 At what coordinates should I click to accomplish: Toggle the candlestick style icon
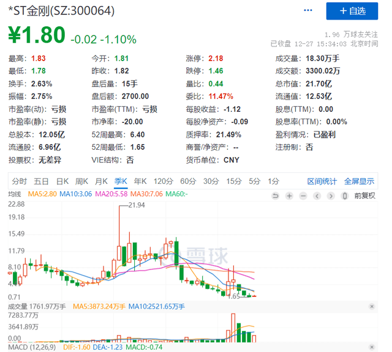coord(345,196)
